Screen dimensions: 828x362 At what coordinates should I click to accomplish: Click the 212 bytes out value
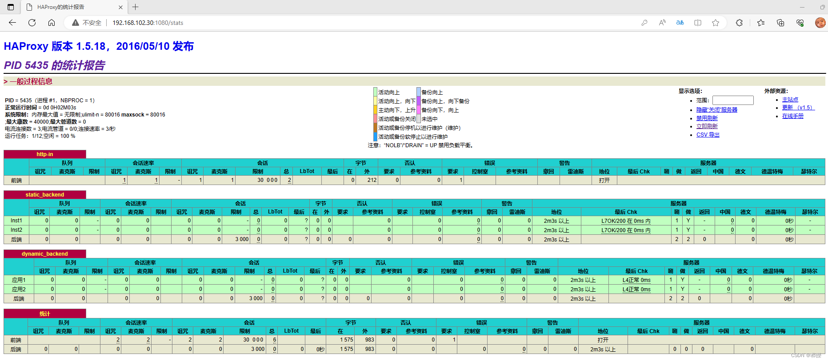coord(372,180)
